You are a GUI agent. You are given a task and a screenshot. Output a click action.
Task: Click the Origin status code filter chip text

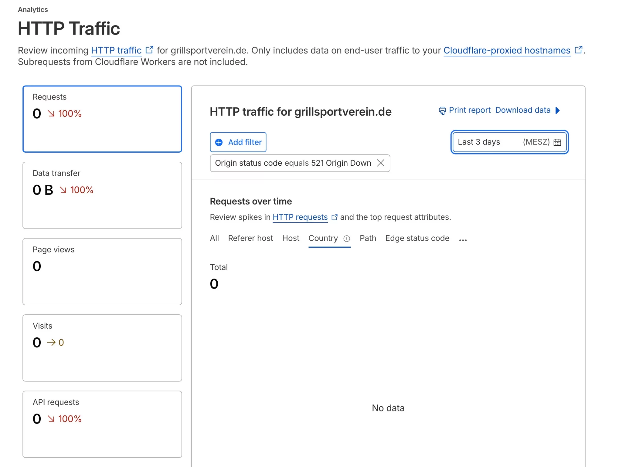(293, 163)
